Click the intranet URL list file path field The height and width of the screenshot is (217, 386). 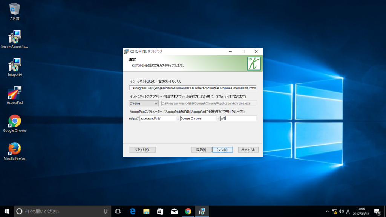coord(193,88)
